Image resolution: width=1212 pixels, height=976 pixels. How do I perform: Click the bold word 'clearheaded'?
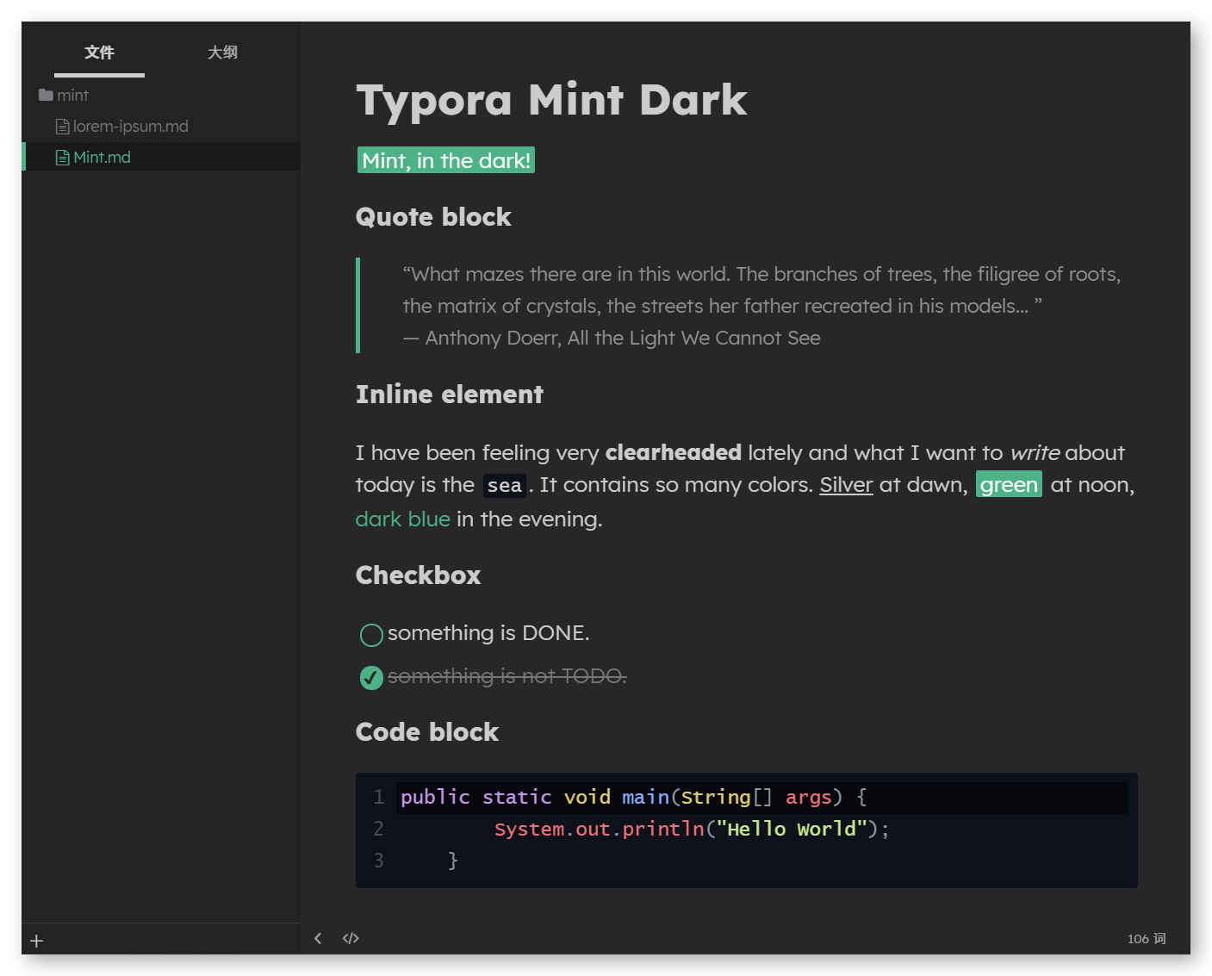[673, 453]
